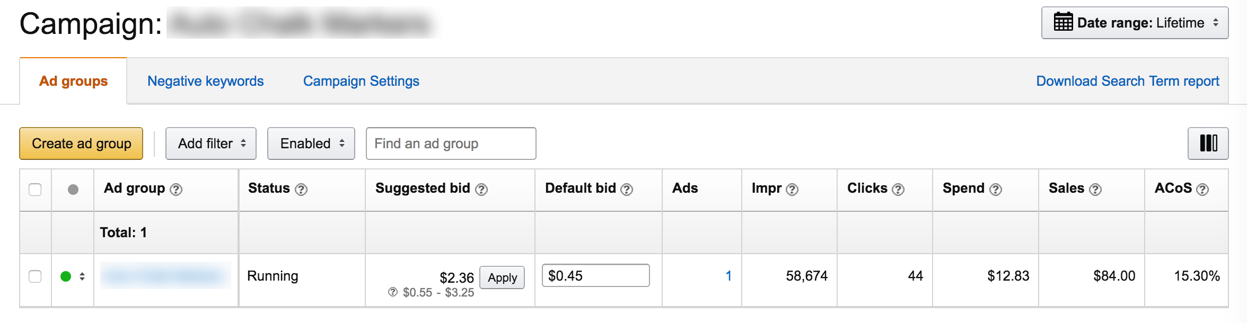Tick the select-all checkbox in table header
The width and height of the screenshot is (1247, 323).
pyautogui.click(x=35, y=189)
